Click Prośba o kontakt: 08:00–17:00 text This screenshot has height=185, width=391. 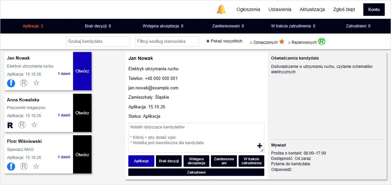298,153
